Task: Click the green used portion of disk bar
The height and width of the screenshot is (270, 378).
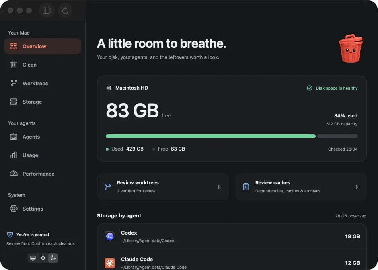Action: (x=211, y=136)
